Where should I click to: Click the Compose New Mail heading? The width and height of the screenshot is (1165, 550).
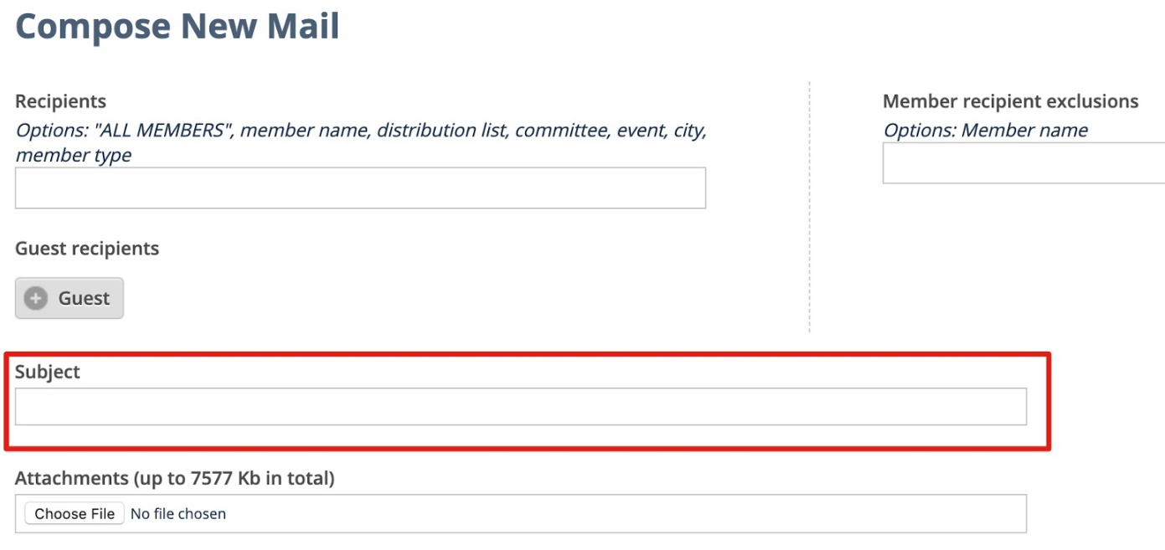coord(178,26)
